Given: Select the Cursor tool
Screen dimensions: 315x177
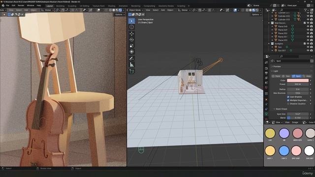Looking at the screenshot, I should point(131,27).
